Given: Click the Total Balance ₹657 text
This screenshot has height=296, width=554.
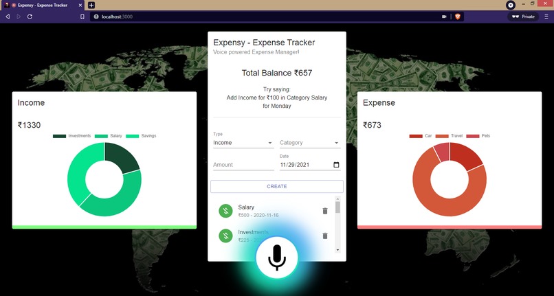Looking at the screenshot, I should tap(276, 73).
